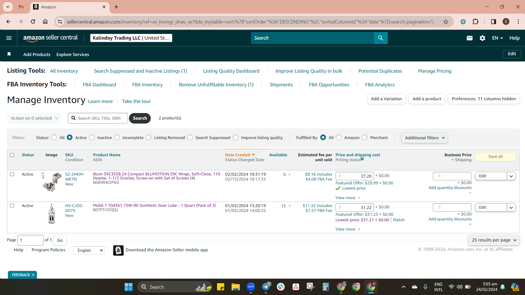The image size is (525, 295).
Task: Select the Improve listing quality radio
Action: pos(236,137)
